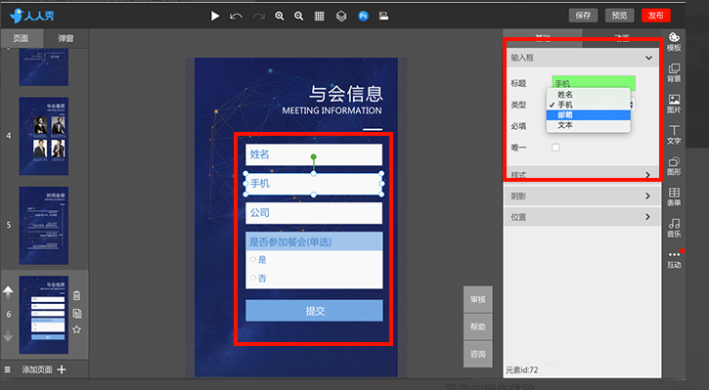Select the 图片 image tool
The width and height of the screenshot is (709, 390).
pyautogui.click(x=674, y=104)
